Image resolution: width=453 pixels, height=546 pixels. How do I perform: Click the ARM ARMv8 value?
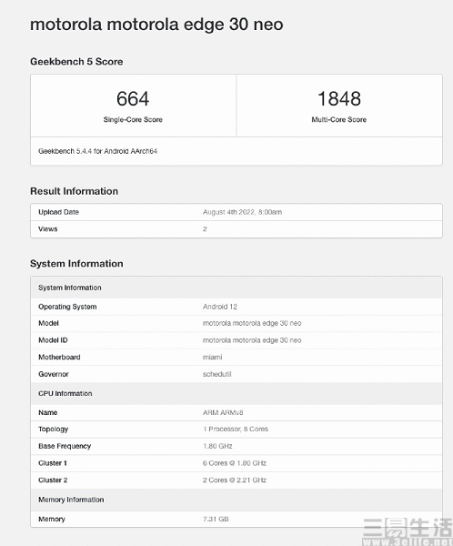(x=223, y=412)
